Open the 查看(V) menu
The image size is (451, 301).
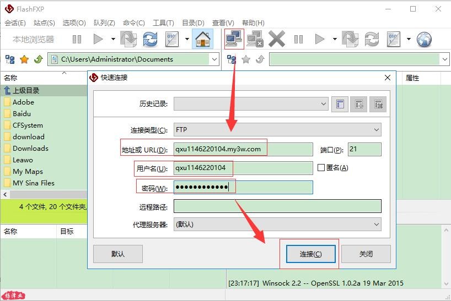tap(223, 23)
